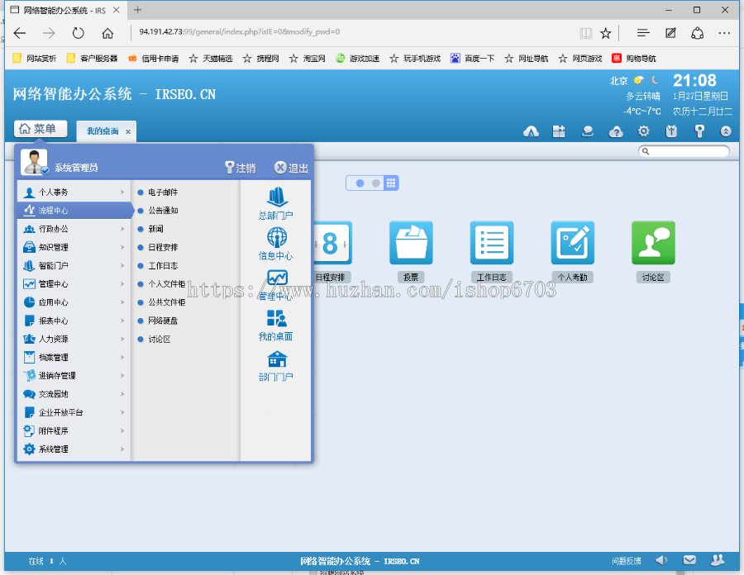The image size is (744, 575).
Task: Expand the 知识管理 menu chevron
Action: click(x=122, y=247)
